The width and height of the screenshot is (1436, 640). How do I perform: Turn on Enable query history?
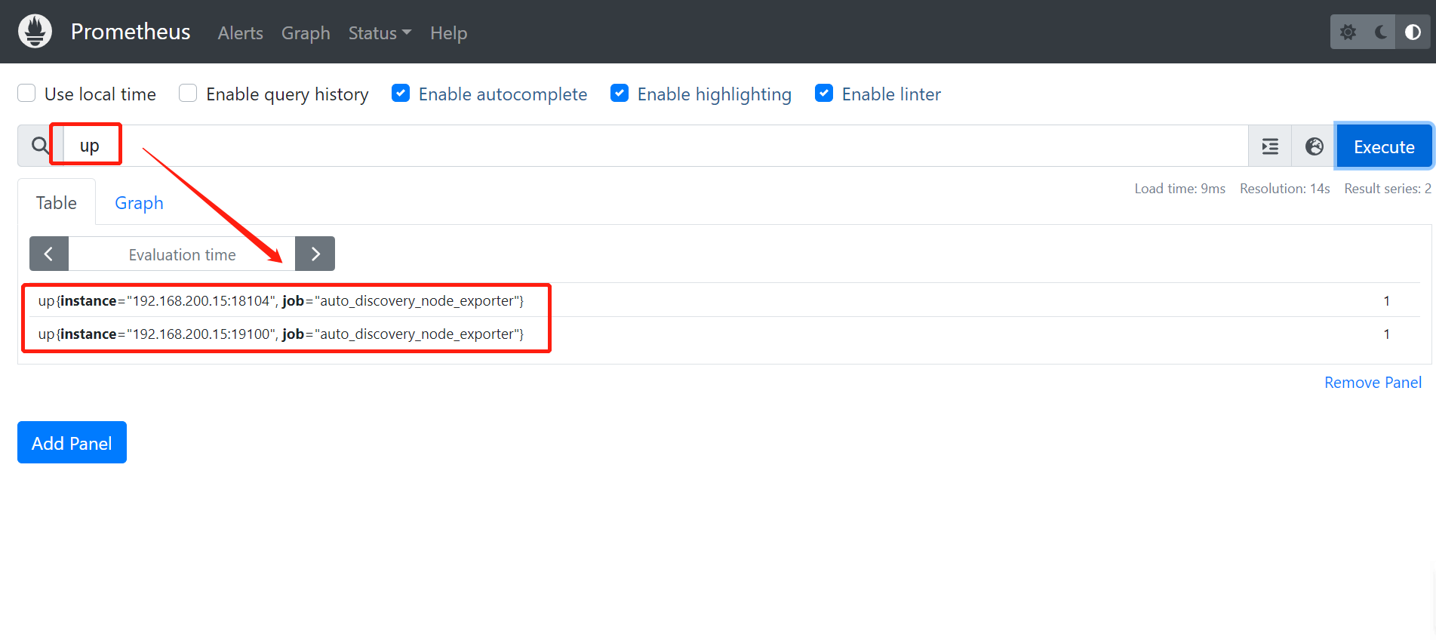tap(188, 94)
